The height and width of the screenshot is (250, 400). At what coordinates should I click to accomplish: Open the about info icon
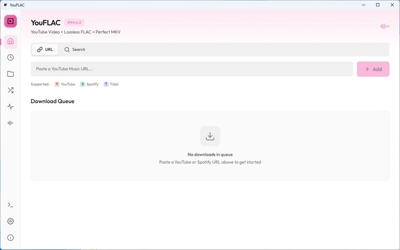tap(10, 238)
